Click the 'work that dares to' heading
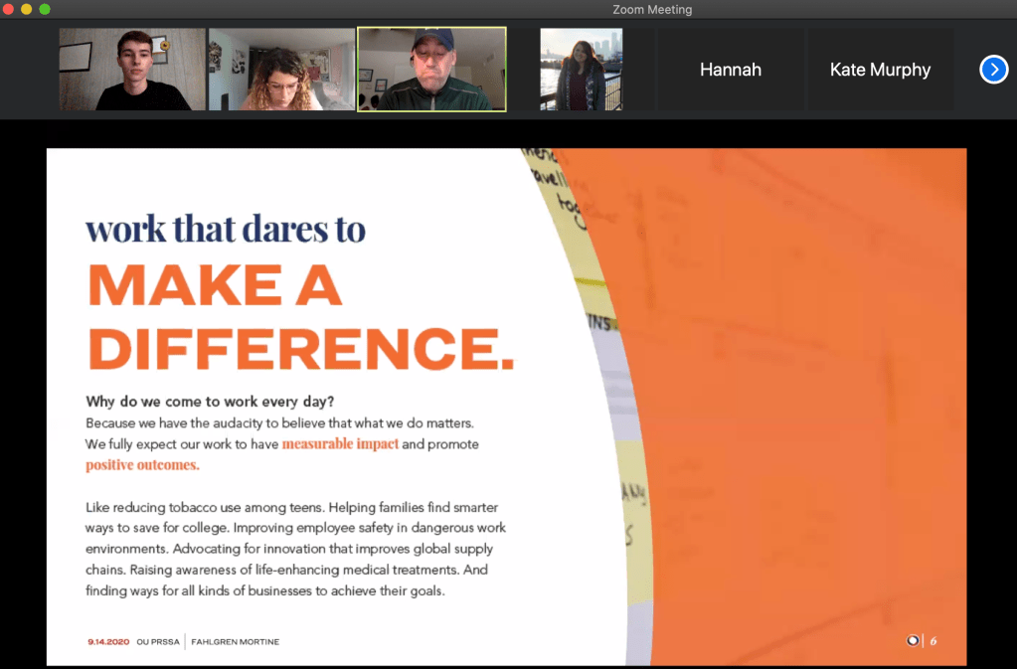Image resolution: width=1017 pixels, height=669 pixels. point(226,229)
